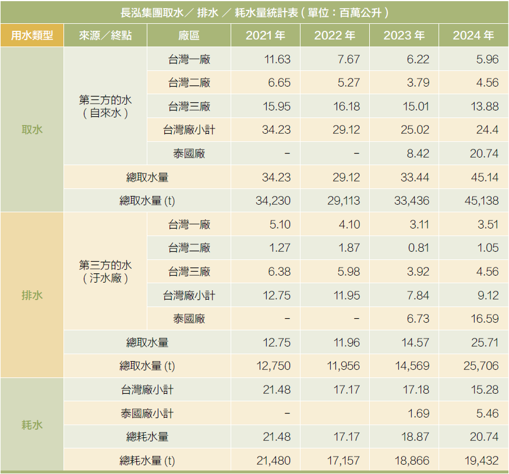Click the value 25,706

(481, 366)
